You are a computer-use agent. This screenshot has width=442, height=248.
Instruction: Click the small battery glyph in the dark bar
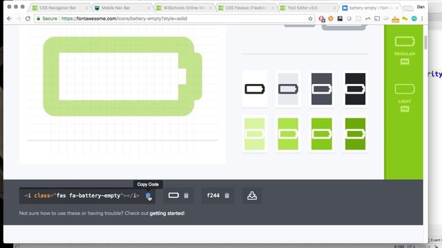pyautogui.click(x=173, y=196)
